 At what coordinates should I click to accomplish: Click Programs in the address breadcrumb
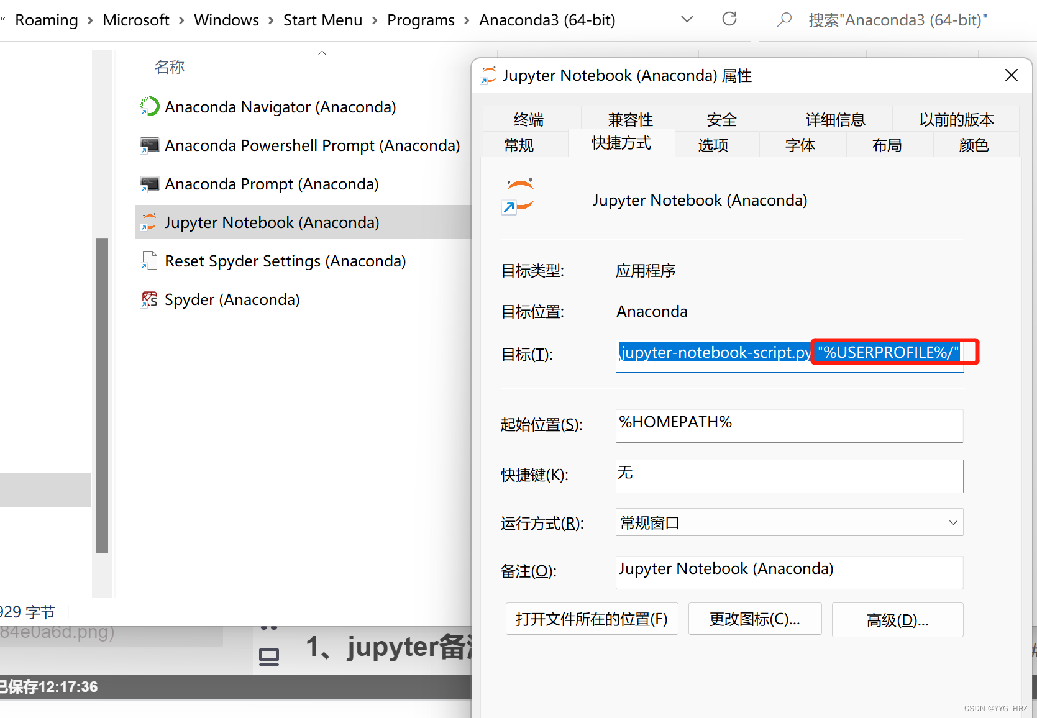[421, 20]
